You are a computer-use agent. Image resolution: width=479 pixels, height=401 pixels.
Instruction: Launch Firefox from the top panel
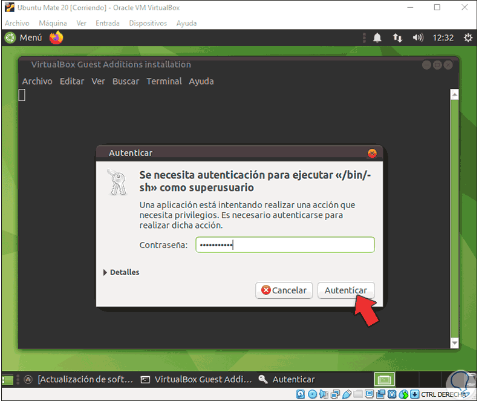[x=56, y=38]
